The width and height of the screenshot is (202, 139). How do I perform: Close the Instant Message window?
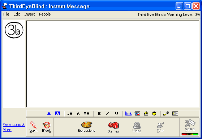click(196, 6)
